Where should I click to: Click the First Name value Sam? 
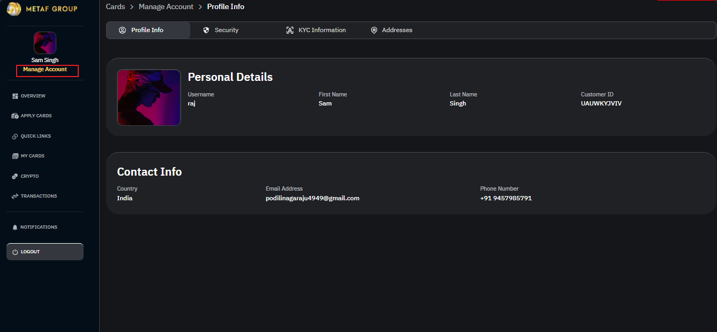point(325,103)
